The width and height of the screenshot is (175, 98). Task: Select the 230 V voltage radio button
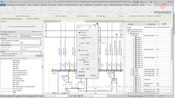pos(84,65)
